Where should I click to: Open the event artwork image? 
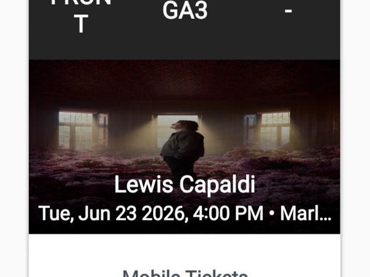pos(184,147)
